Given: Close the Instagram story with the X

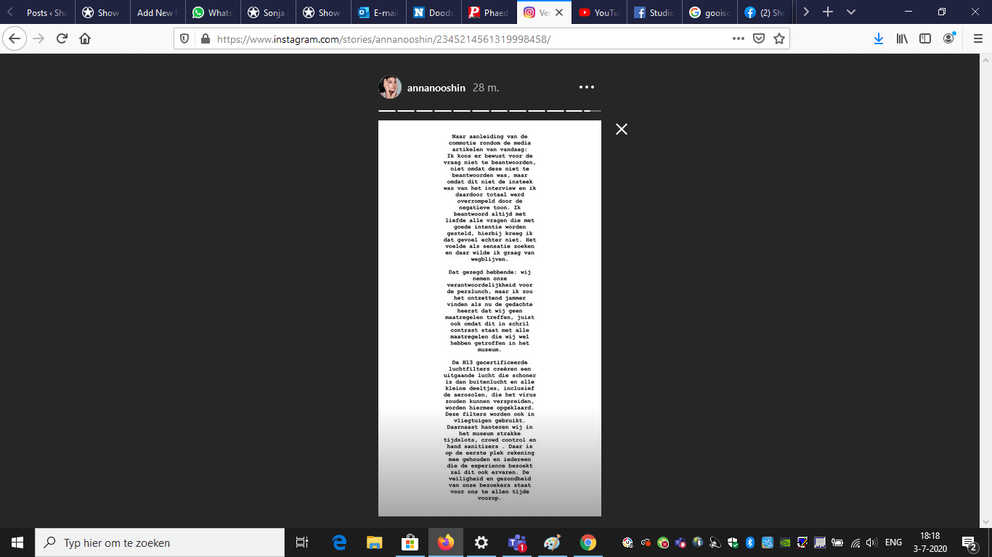Looking at the screenshot, I should [621, 129].
